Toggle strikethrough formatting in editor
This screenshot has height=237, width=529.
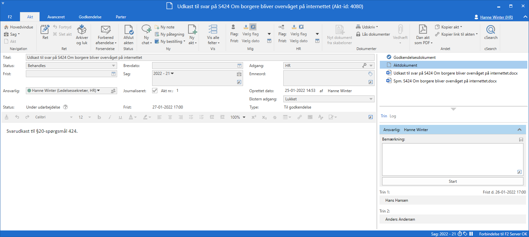pos(274,117)
